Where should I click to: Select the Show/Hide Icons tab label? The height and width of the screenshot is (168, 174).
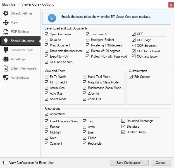point(22,41)
